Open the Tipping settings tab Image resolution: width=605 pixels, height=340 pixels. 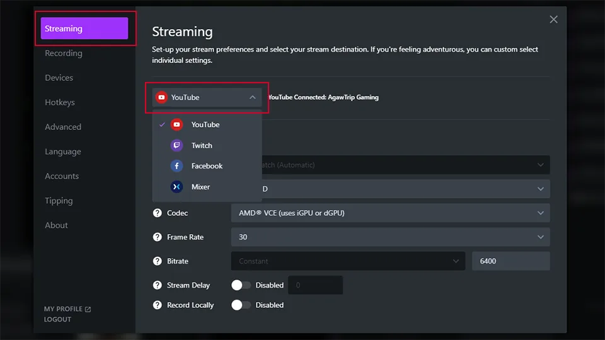59,201
